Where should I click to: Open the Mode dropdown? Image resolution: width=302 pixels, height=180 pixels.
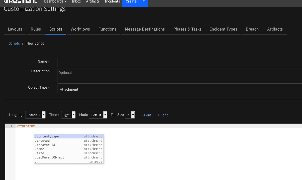[98, 115]
